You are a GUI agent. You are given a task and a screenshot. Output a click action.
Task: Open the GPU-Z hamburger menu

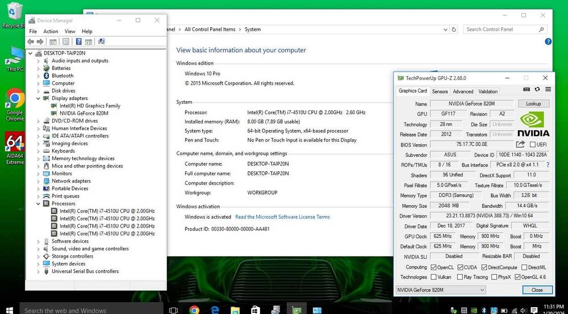click(x=548, y=89)
